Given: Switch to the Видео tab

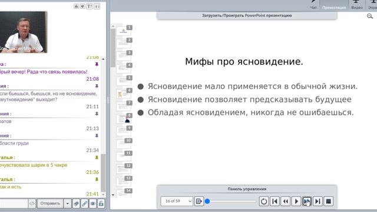Looking at the screenshot, I should click(x=357, y=5).
